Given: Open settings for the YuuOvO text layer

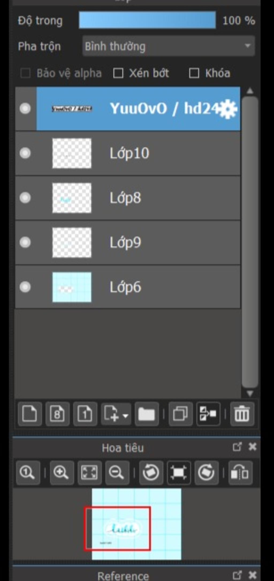Looking at the screenshot, I should click(x=228, y=109).
